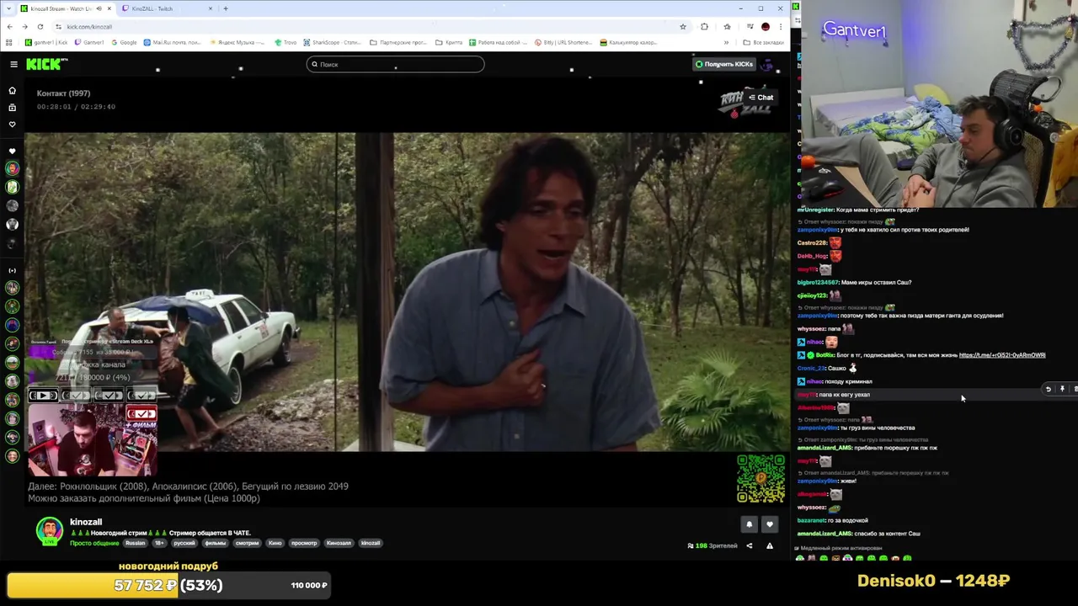The image size is (1078, 606).
Task: Click mrUnregister username in chat
Action: [815, 210]
